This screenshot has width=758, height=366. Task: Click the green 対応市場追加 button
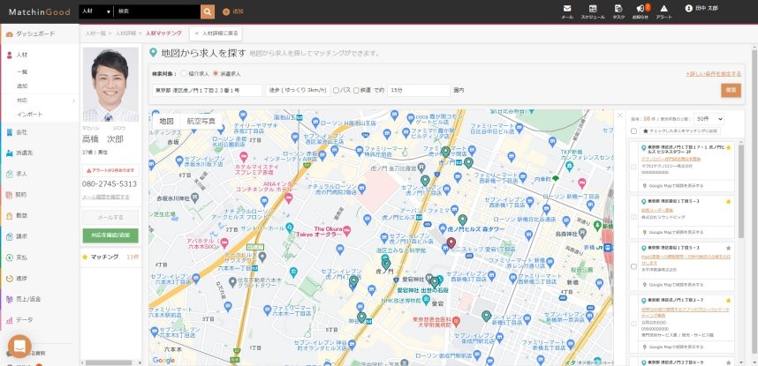(x=110, y=235)
